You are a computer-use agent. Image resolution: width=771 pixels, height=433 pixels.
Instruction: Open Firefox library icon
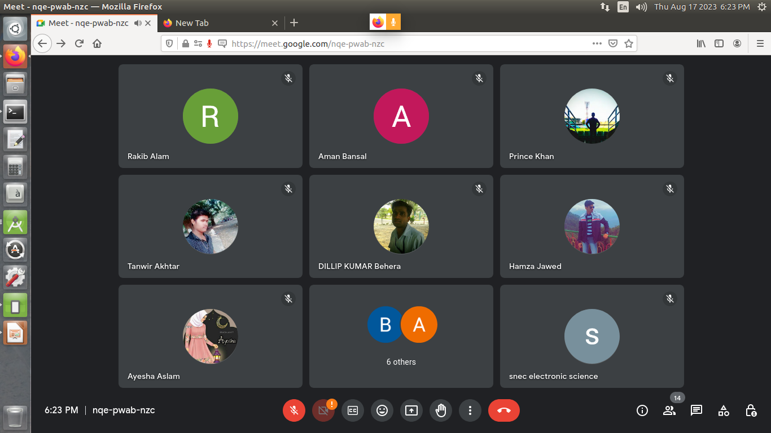701,43
